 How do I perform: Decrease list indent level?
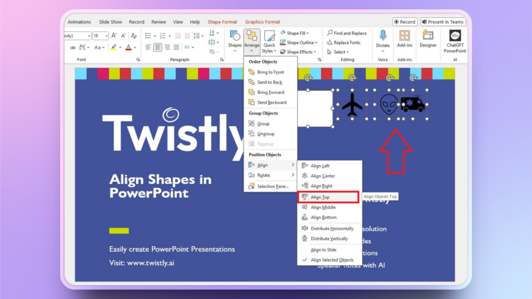pyautogui.click(x=178, y=36)
